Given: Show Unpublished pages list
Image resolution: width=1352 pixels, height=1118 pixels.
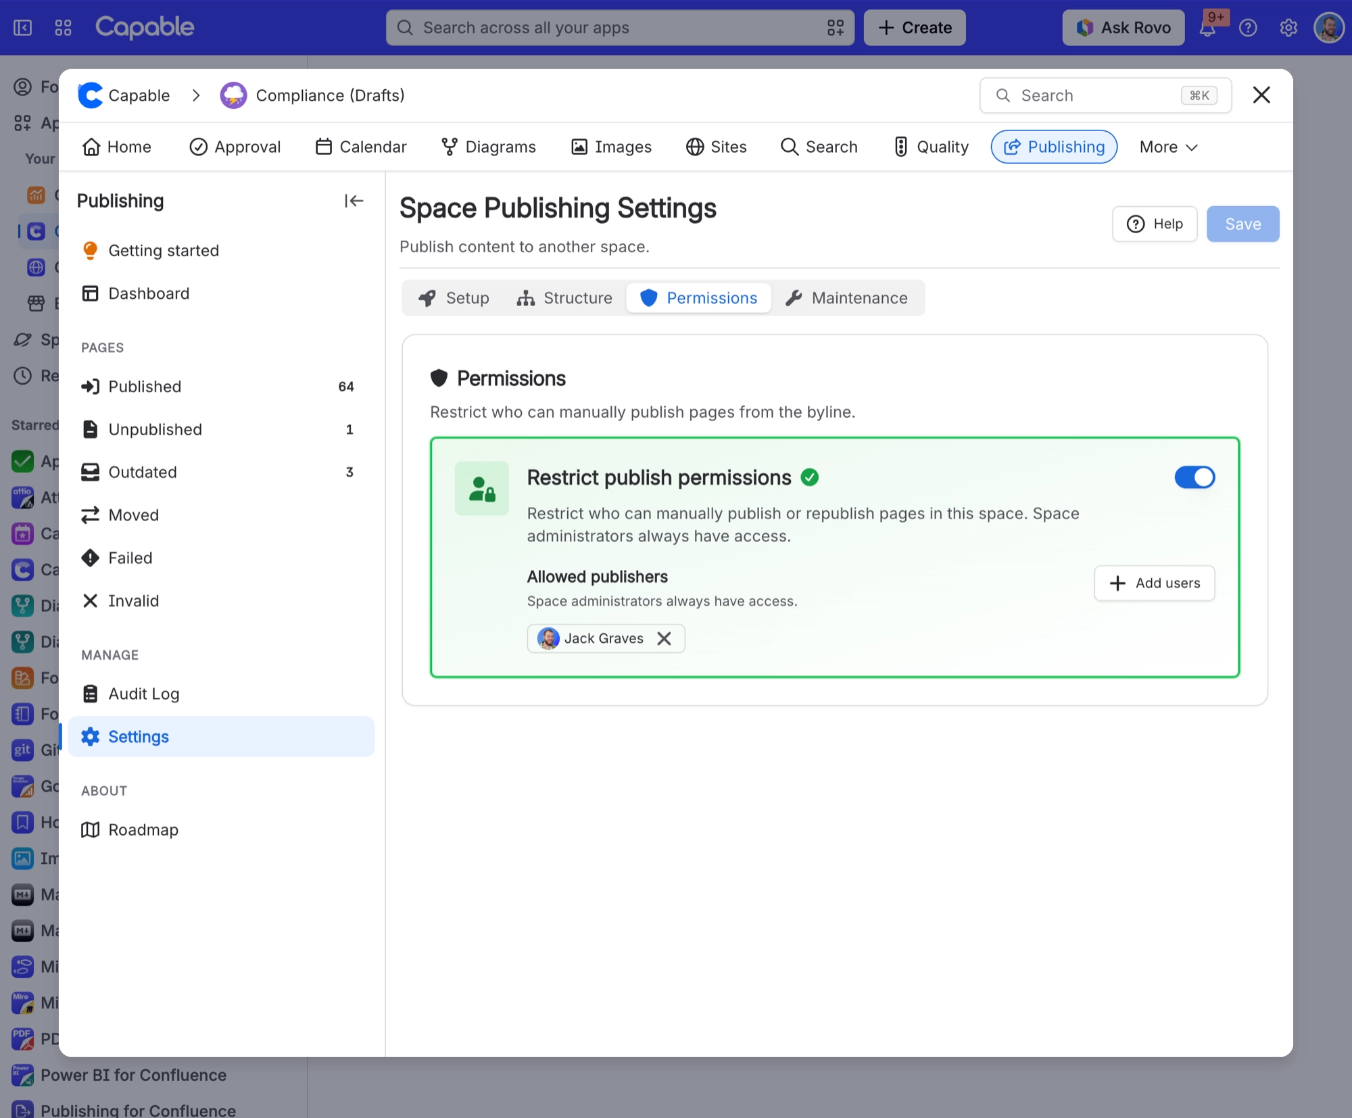Looking at the screenshot, I should point(220,429).
